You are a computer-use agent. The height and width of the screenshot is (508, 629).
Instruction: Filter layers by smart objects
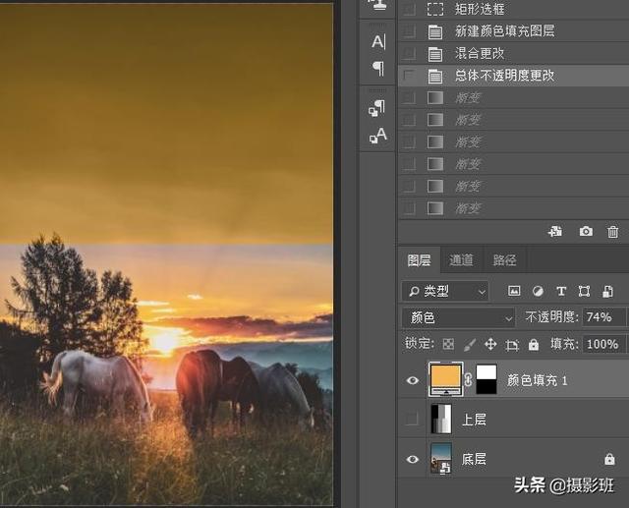click(x=607, y=291)
